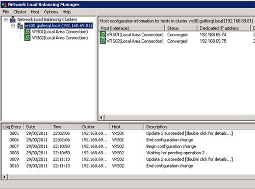Click the vrs00.guillesql.local cluster icon in tree

click(20, 26)
